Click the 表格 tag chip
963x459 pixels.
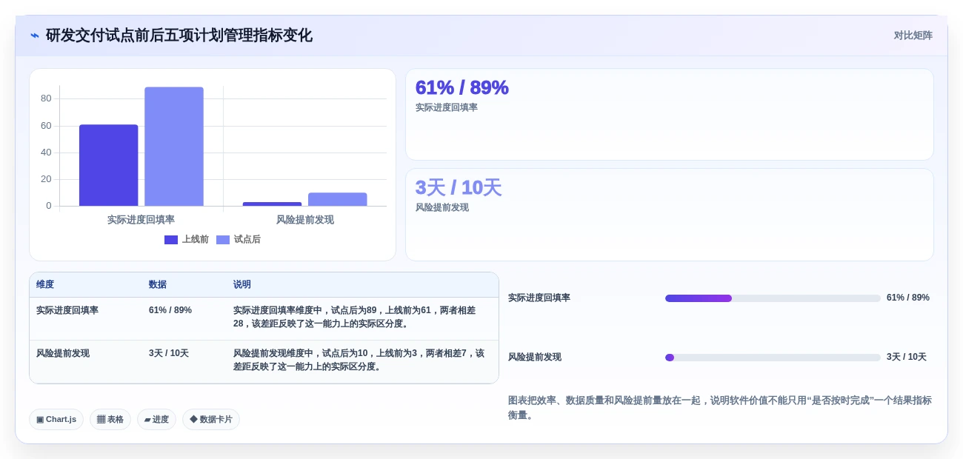(110, 420)
